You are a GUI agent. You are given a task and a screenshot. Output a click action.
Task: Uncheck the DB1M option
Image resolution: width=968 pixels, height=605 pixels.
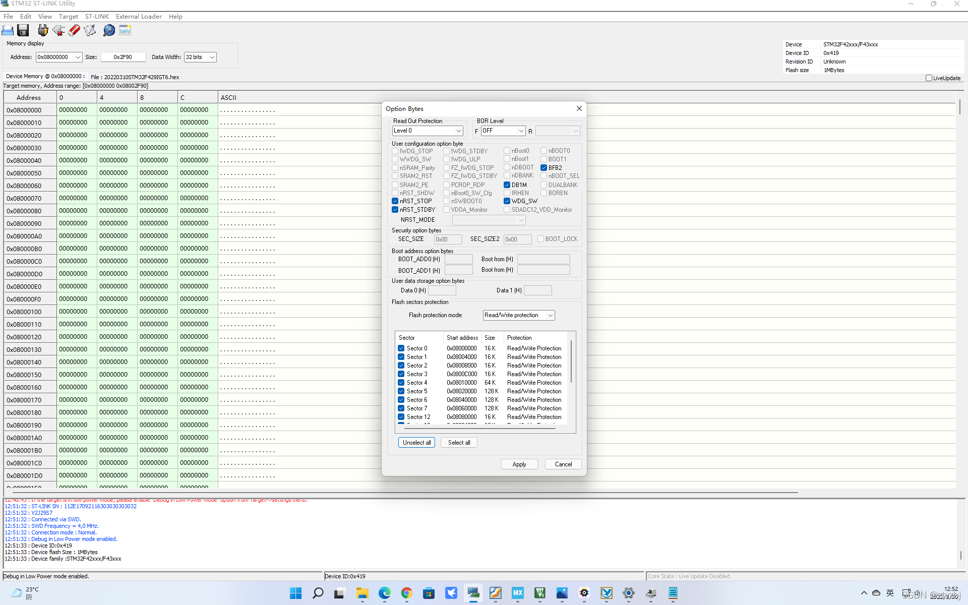[x=507, y=185]
